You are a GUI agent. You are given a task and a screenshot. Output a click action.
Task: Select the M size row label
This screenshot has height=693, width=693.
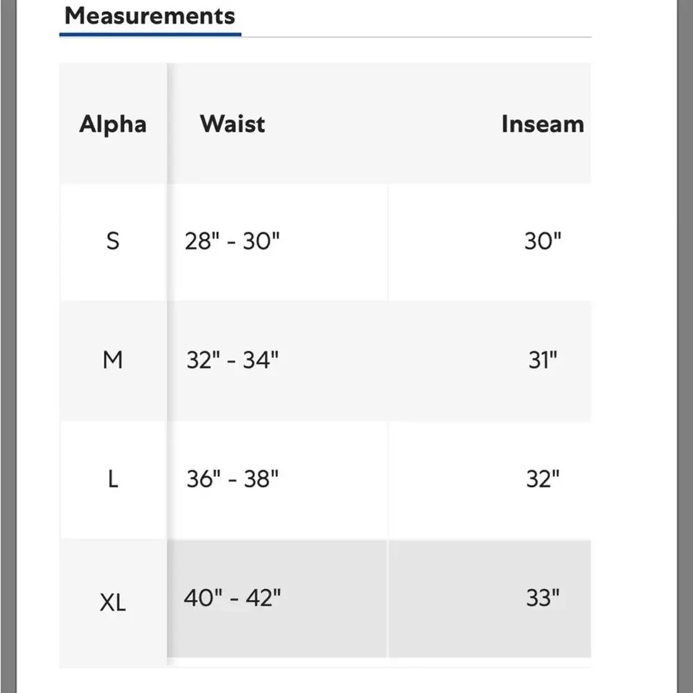(x=113, y=360)
